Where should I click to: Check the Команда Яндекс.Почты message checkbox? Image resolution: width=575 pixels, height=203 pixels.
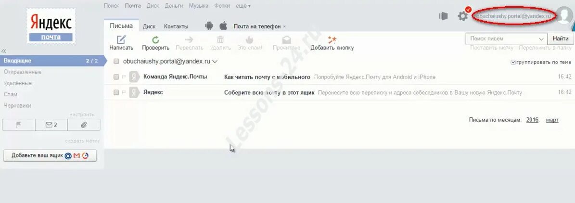[x=116, y=77]
